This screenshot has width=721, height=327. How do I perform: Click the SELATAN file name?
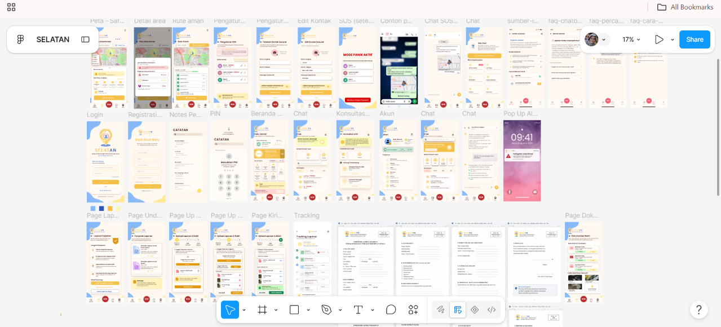[x=53, y=39]
